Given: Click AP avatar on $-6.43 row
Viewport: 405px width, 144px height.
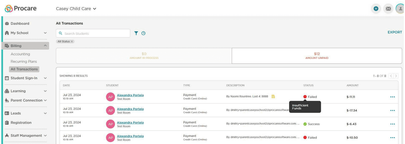Looking at the screenshot, I should coord(110,124).
